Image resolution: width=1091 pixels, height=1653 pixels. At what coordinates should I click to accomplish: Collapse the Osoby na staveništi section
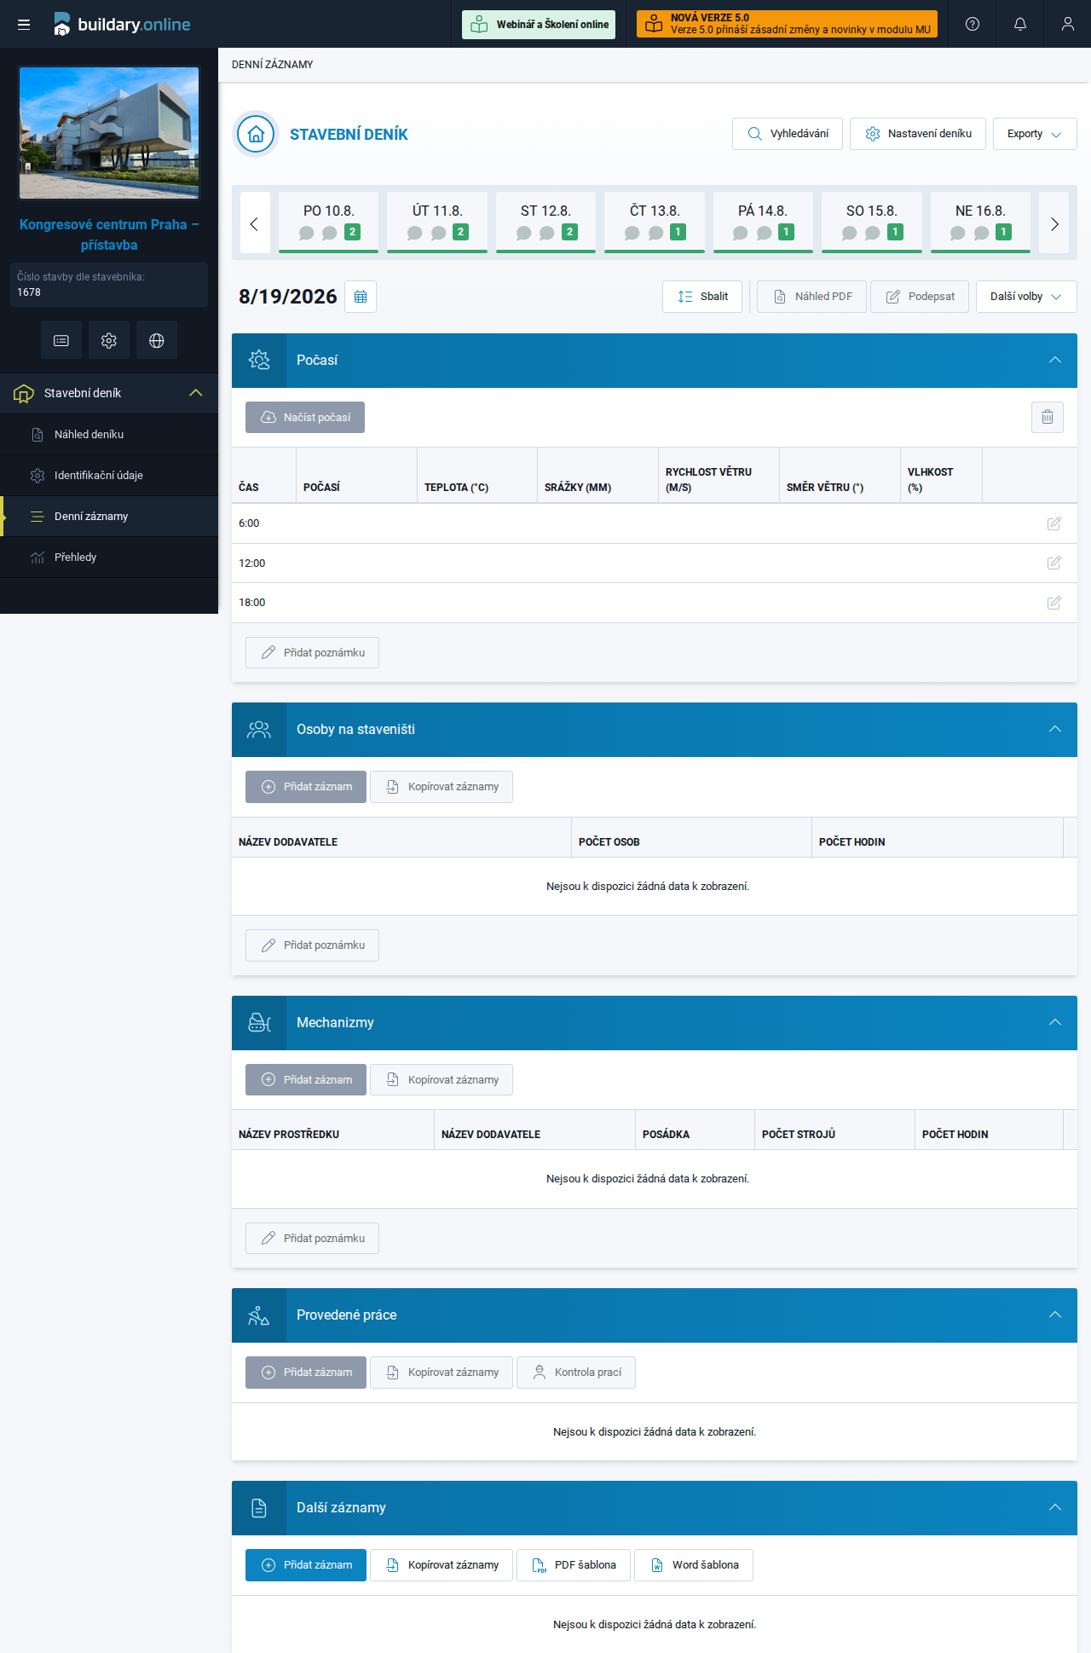pyautogui.click(x=1055, y=730)
